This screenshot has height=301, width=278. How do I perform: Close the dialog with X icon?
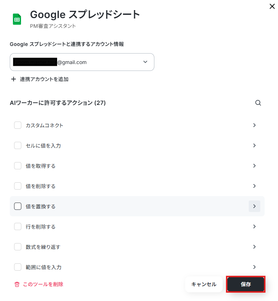tap(272, 7)
